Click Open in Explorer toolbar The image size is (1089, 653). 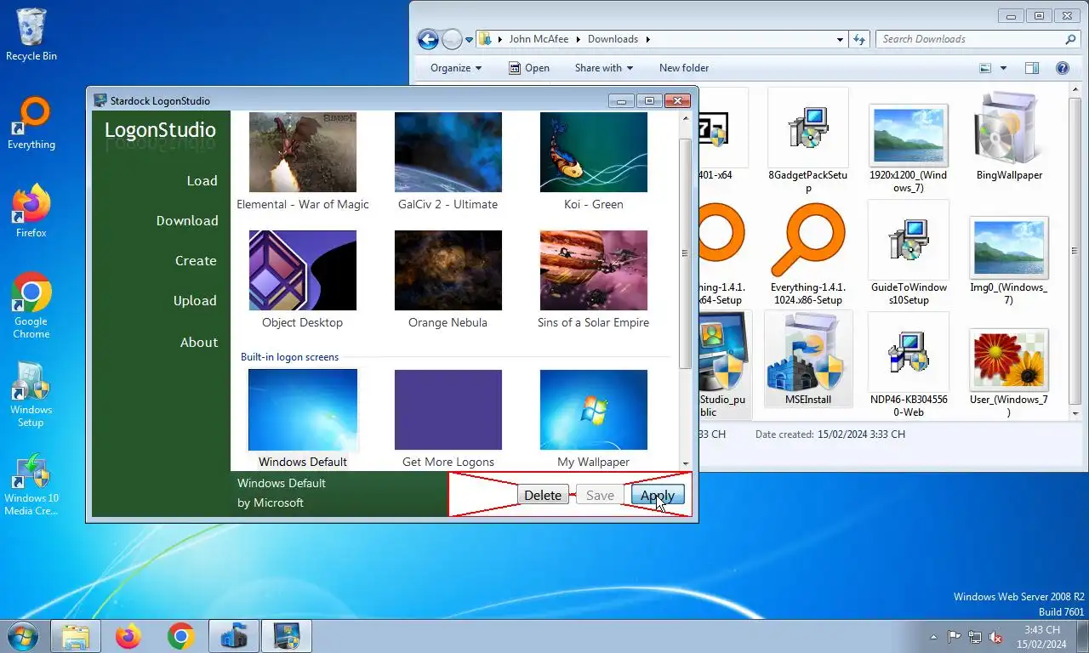tap(528, 68)
